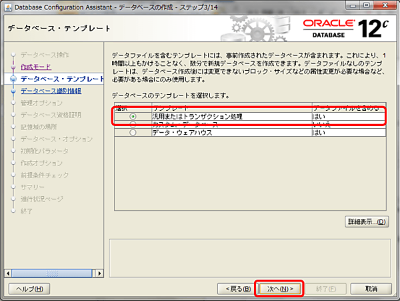The height and width of the screenshot is (301, 400).
Task: Click the 進行状況ページ step in sidebar
Action: [x=42, y=199]
